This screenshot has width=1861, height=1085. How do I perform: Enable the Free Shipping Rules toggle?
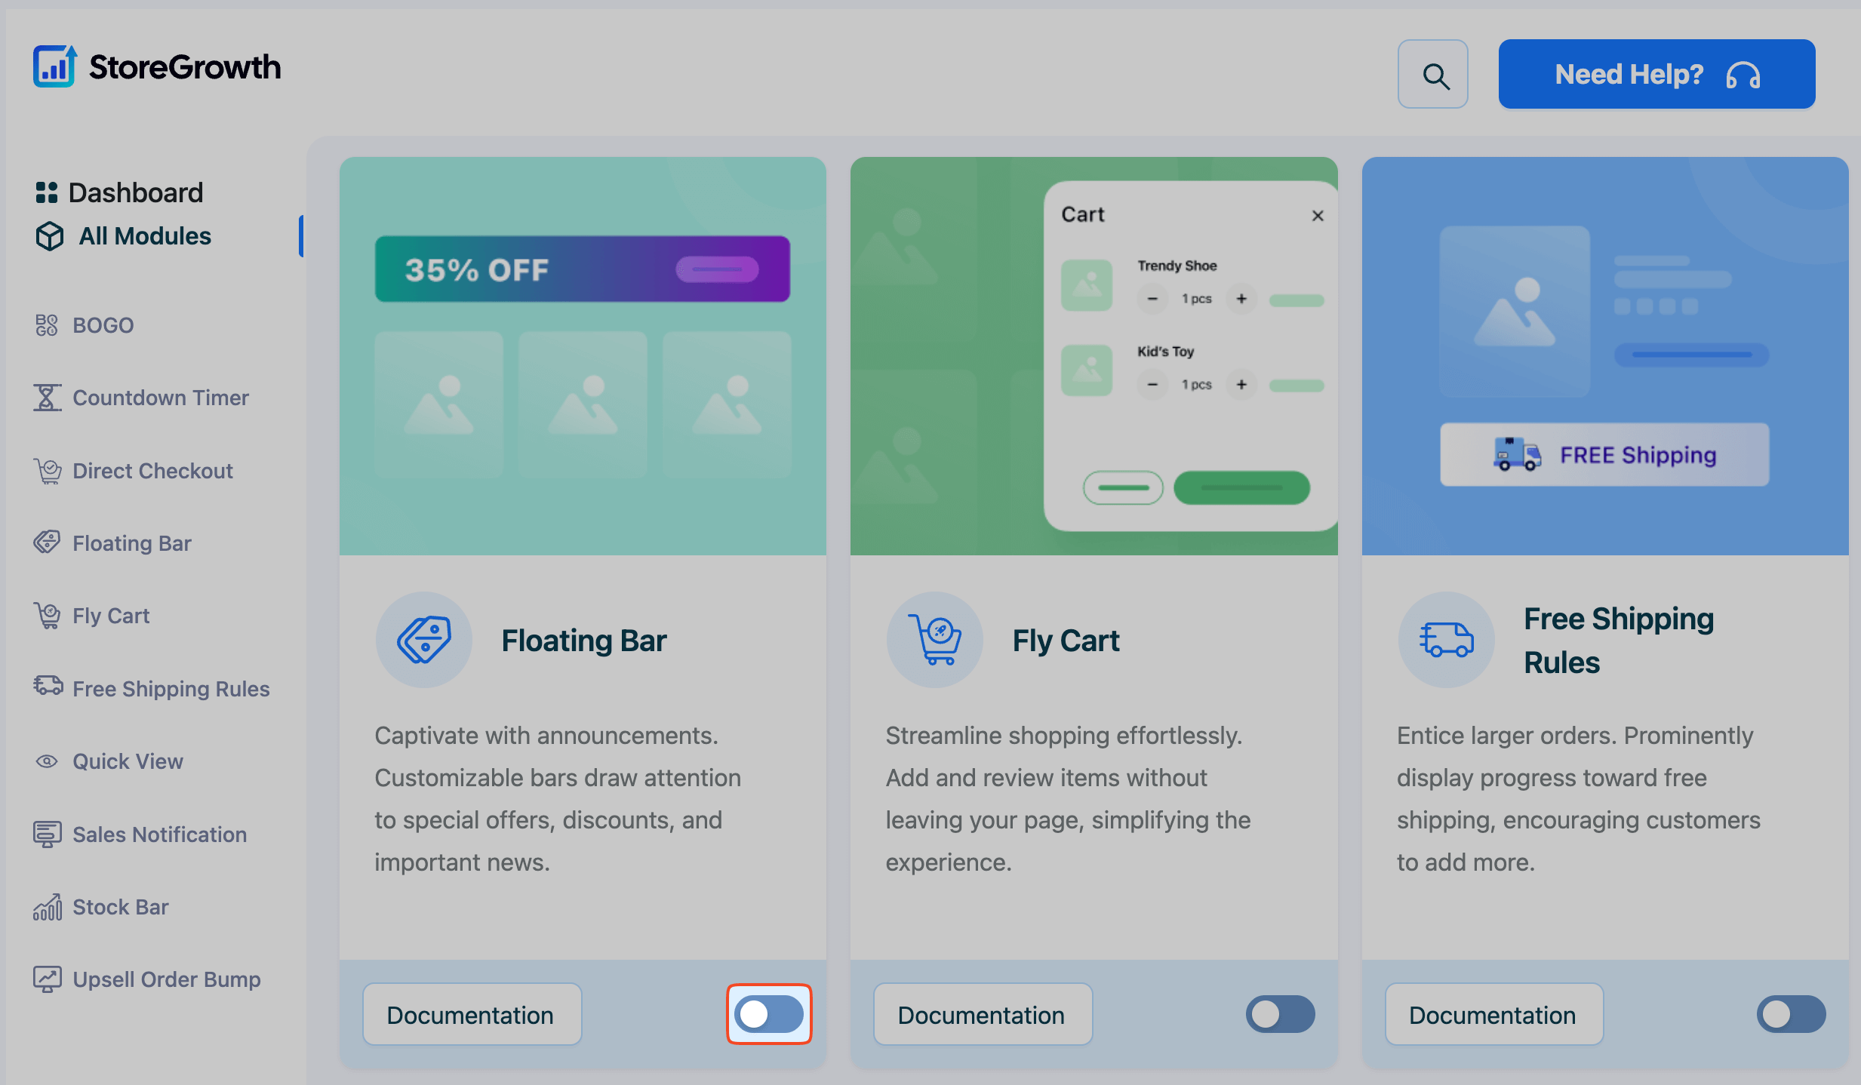pos(1791,1014)
